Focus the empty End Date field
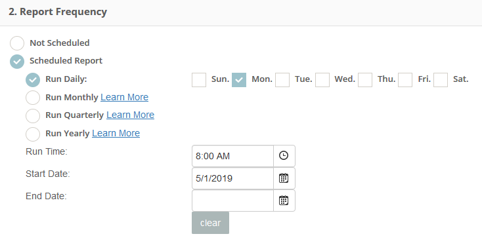This screenshot has height=251, width=482. [232, 201]
